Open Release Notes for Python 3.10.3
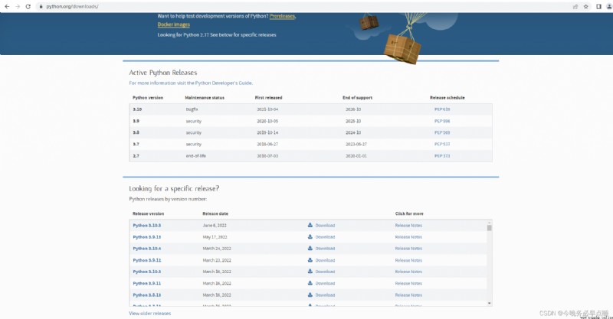This screenshot has height=319, width=613. click(x=408, y=272)
